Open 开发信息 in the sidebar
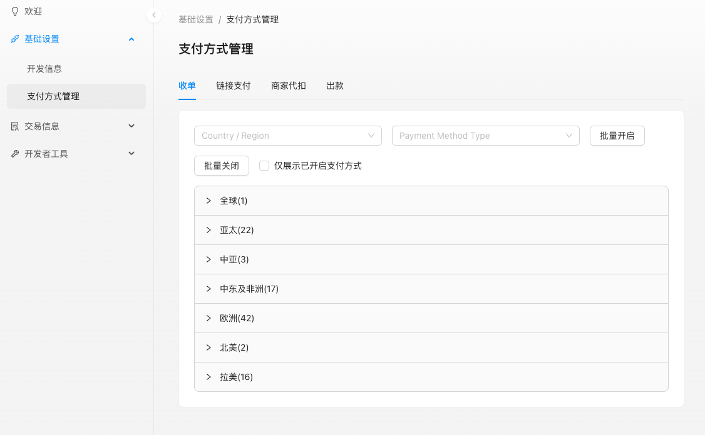Viewport: 705px width, 435px height. click(x=44, y=69)
